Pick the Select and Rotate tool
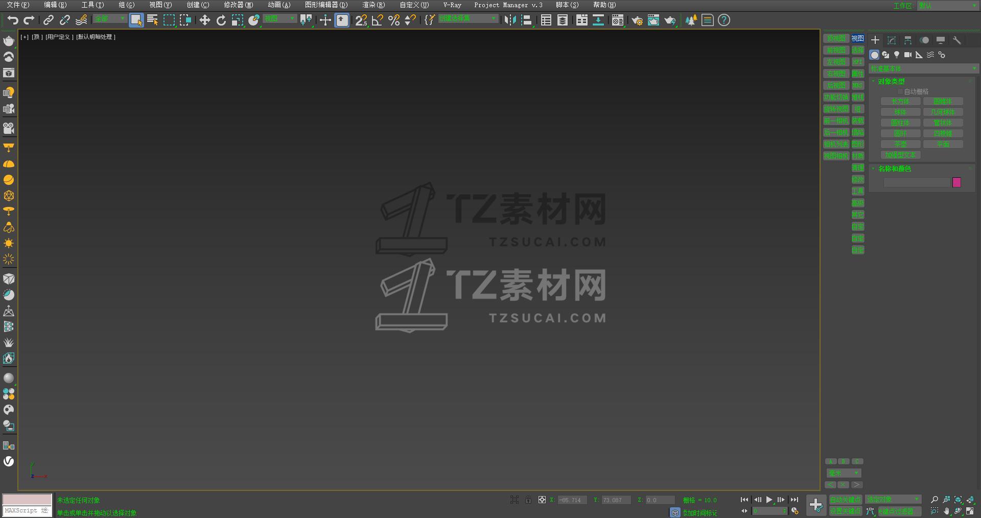This screenshot has width=981, height=518. 221,20
